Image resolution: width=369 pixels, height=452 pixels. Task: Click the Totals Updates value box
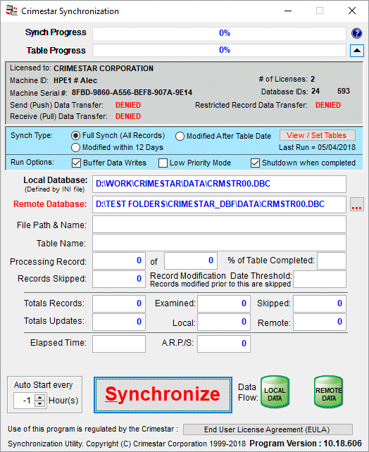(x=119, y=322)
